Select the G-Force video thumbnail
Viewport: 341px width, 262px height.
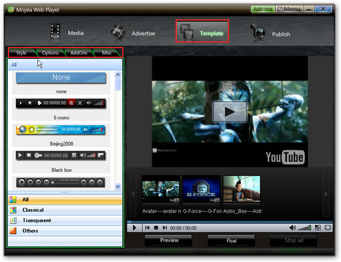pyautogui.click(x=201, y=189)
